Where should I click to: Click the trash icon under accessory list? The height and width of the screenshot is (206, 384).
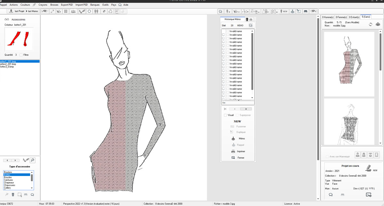[13, 195]
